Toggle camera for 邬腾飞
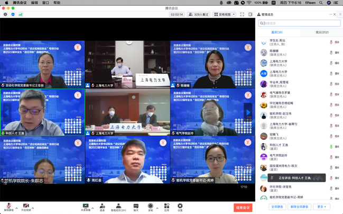 coord(337,136)
